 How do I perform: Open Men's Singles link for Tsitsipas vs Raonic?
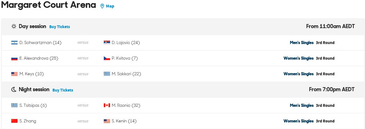(x=302, y=105)
